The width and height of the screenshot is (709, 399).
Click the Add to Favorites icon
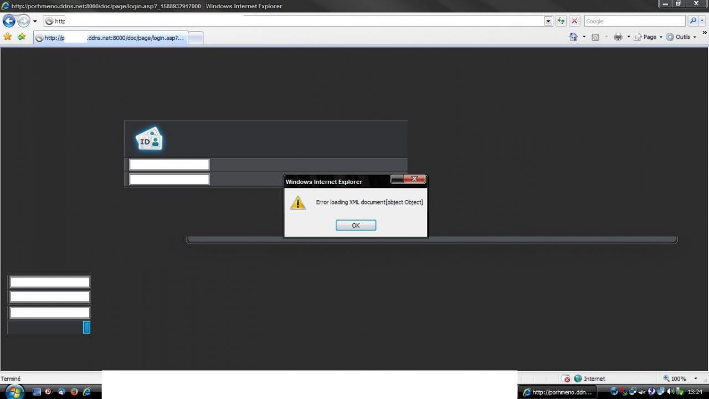point(22,37)
